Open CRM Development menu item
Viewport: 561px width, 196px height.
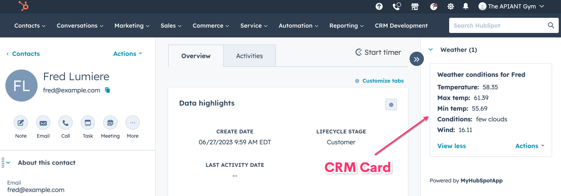[x=401, y=26]
